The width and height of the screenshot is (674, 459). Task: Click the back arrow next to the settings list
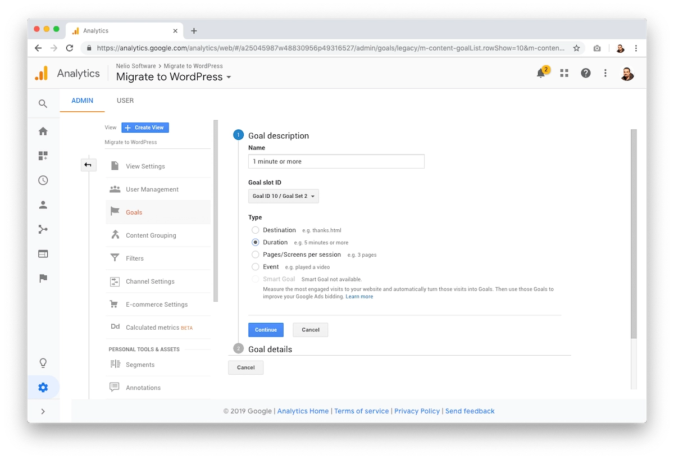tap(88, 165)
